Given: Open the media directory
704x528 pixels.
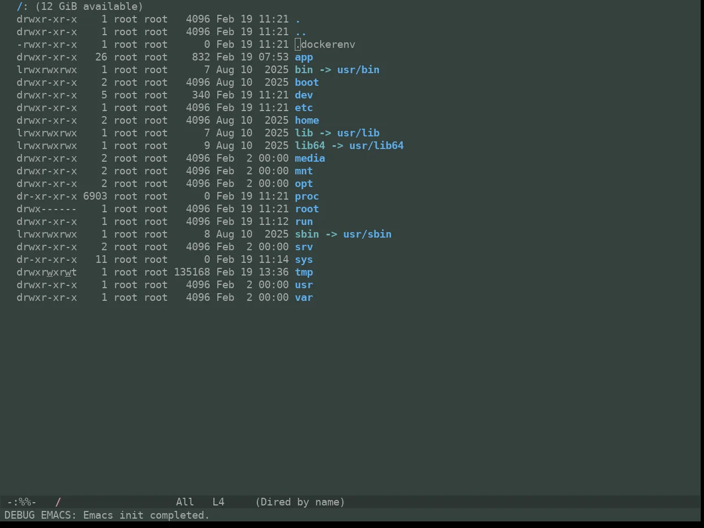Looking at the screenshot, I should pyautogui.click(x=310, y=158).
